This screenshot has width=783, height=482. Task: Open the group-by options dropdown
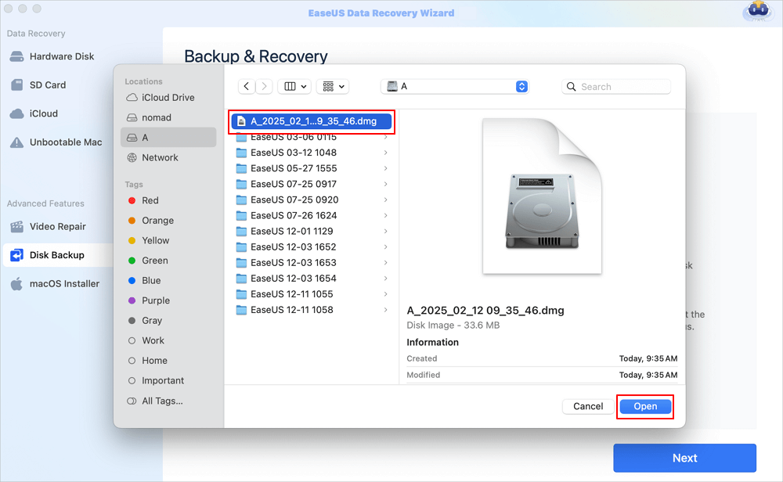click(333, 86)
